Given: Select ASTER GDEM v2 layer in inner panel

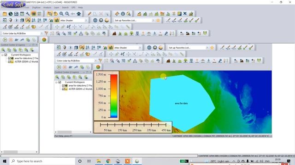Looking at the screenshot, I should tap(80, 89).
